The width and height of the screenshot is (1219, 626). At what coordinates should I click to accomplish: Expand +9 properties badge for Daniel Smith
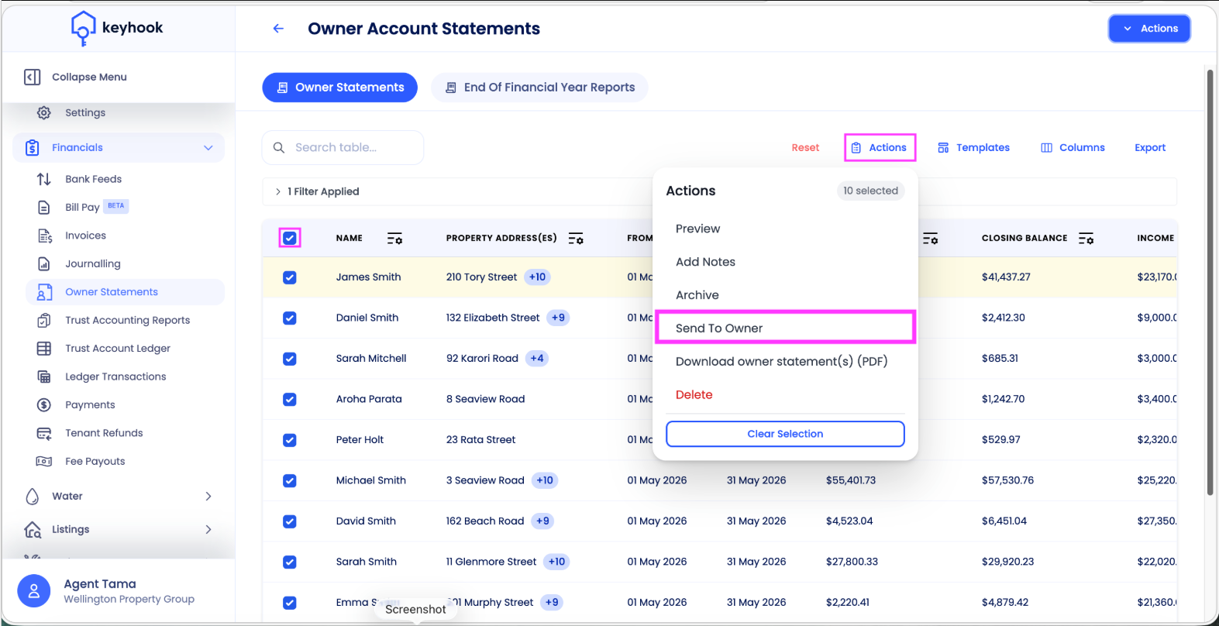pyautogui.click(x=558, y=318)
